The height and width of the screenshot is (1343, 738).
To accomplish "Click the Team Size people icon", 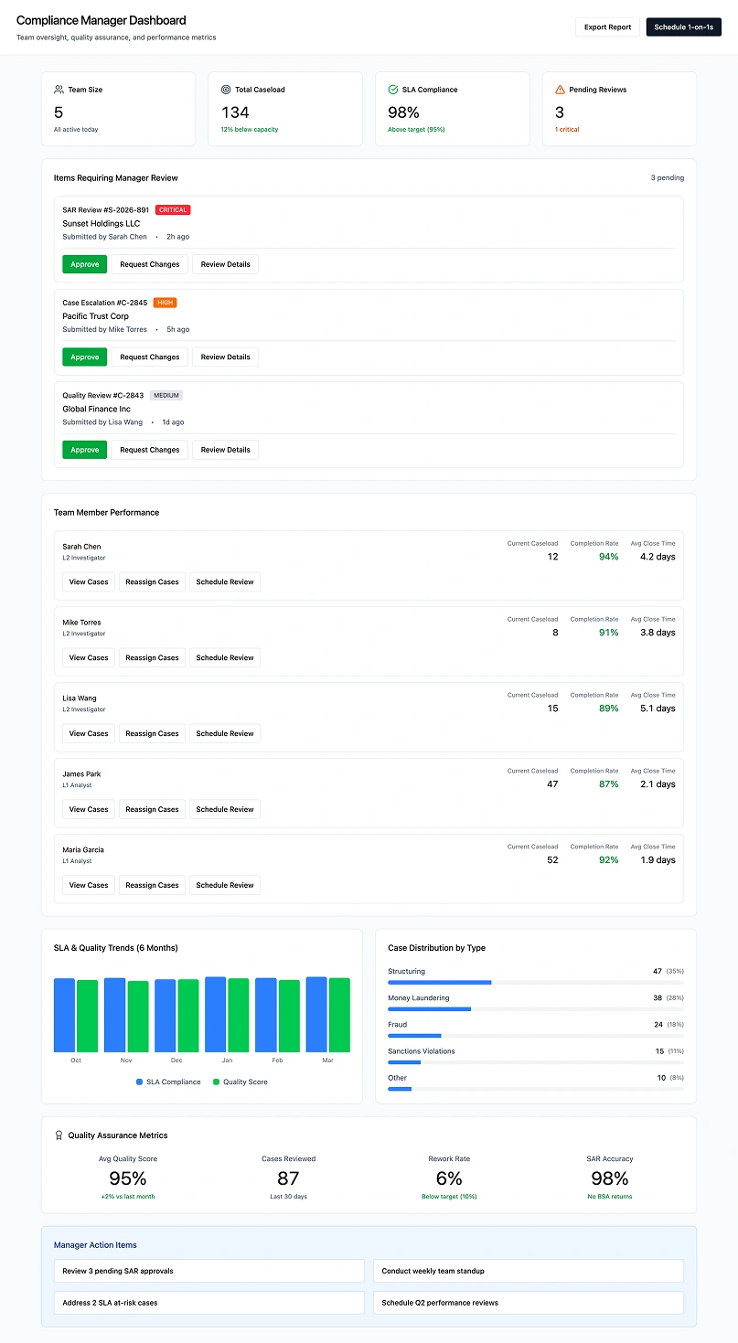I will pos(59,90).
